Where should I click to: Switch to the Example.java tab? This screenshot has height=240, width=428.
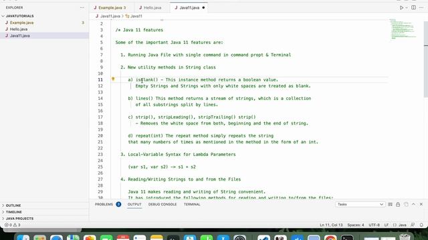(x=112, y=7)
